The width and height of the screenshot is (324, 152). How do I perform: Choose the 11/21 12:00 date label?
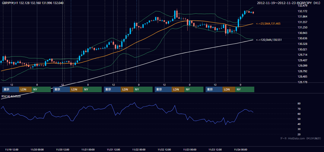tap(113, 149)
